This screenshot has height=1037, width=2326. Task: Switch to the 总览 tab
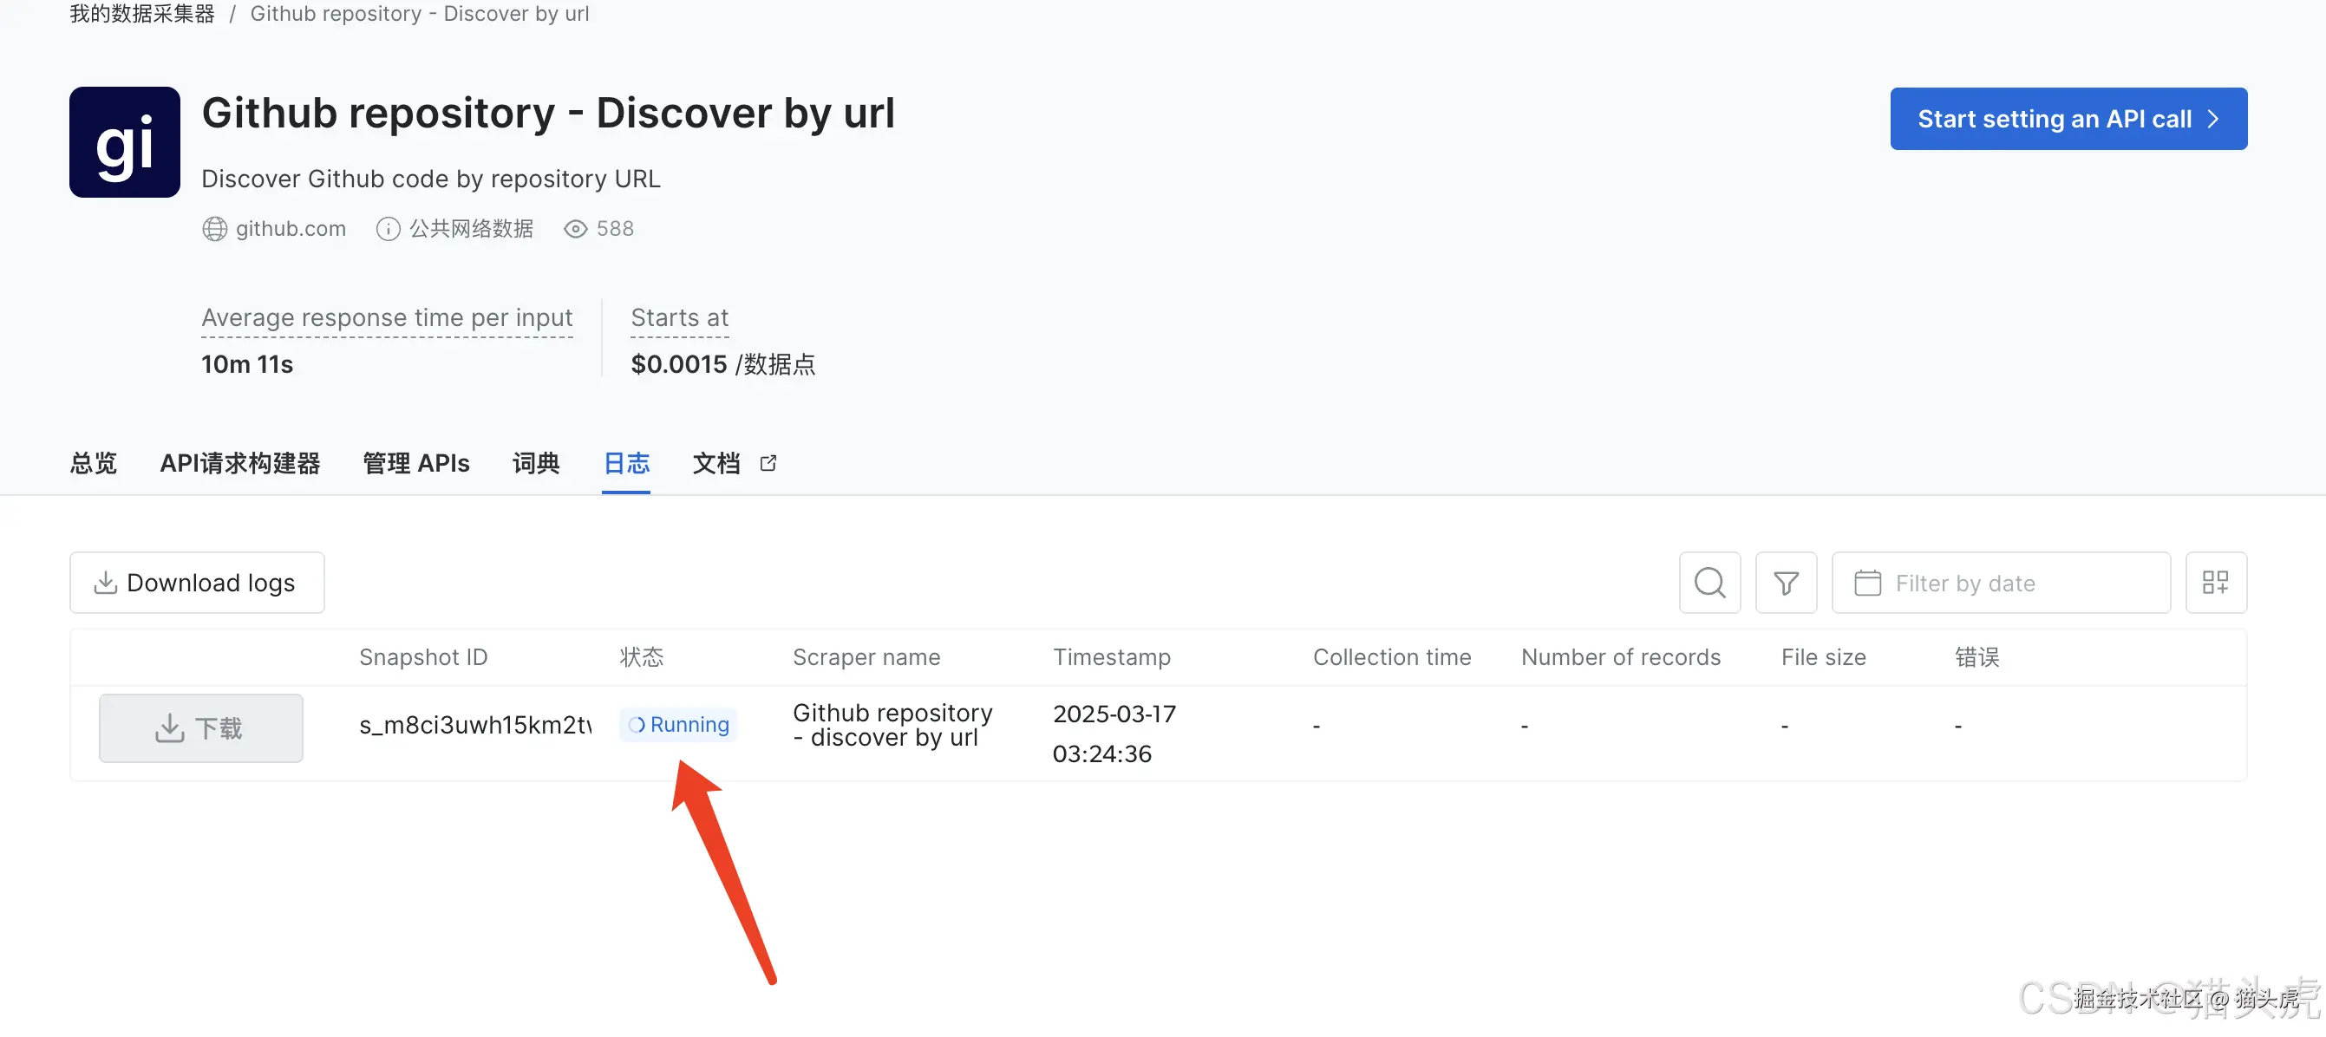point(93,463)
